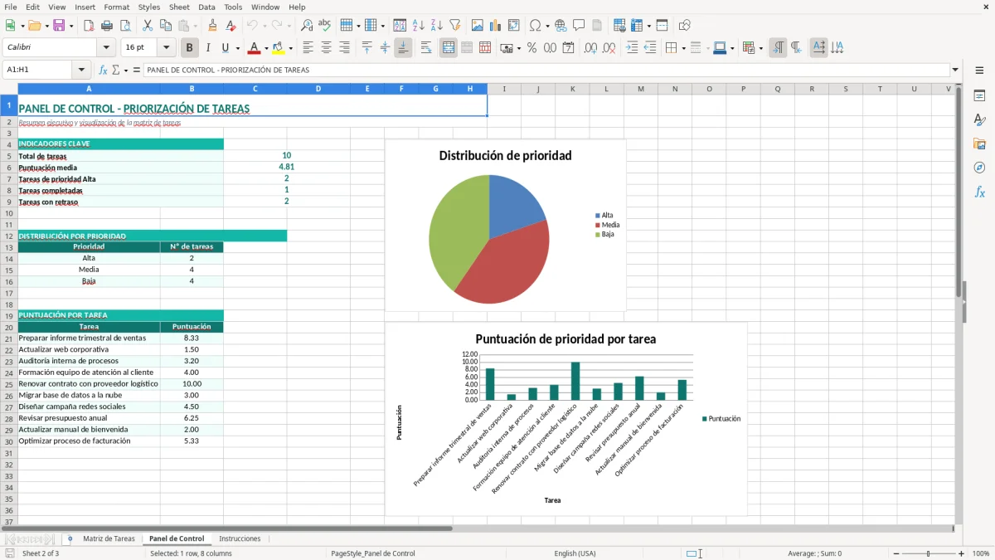Select row header 10
This screenshot has width=995, height=560.
(9, 213)
